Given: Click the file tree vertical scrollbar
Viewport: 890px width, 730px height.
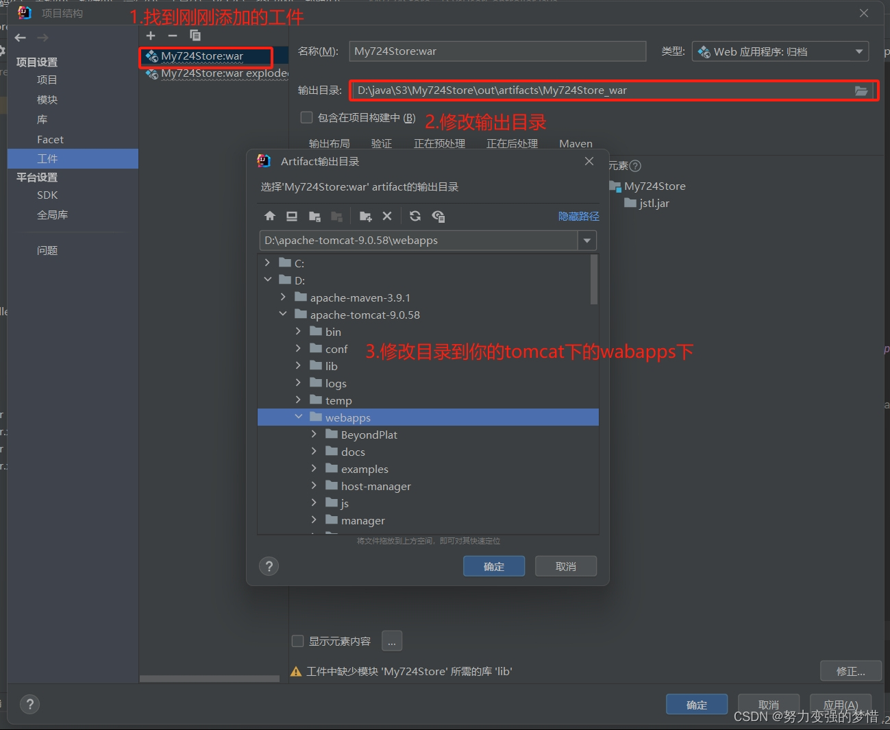Looking at the screenshot, I should tap(593, 280).
